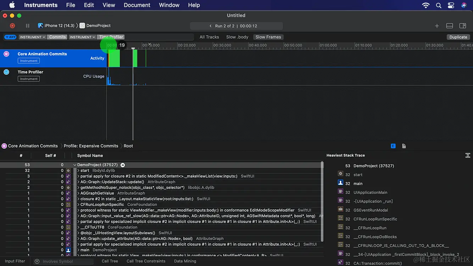The height and width of the screenshot is (266, 473).
Task: Pause the recording with the pause button
Action: [28, 26]
